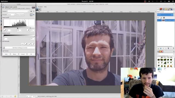The height and width of the screenshot is (98, 175).
Task: Toggle visibility eye of the image layer
Action: click(x=158, y=20)
